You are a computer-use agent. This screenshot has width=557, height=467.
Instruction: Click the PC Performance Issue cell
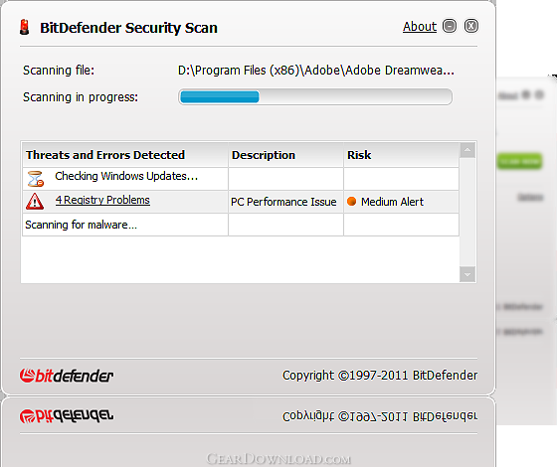(x=285, y=202)
